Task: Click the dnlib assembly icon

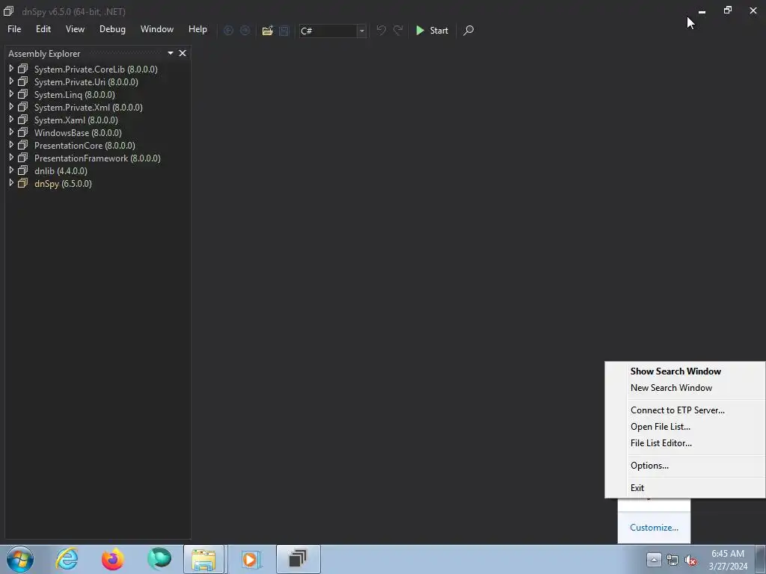Action: point(23,170)
